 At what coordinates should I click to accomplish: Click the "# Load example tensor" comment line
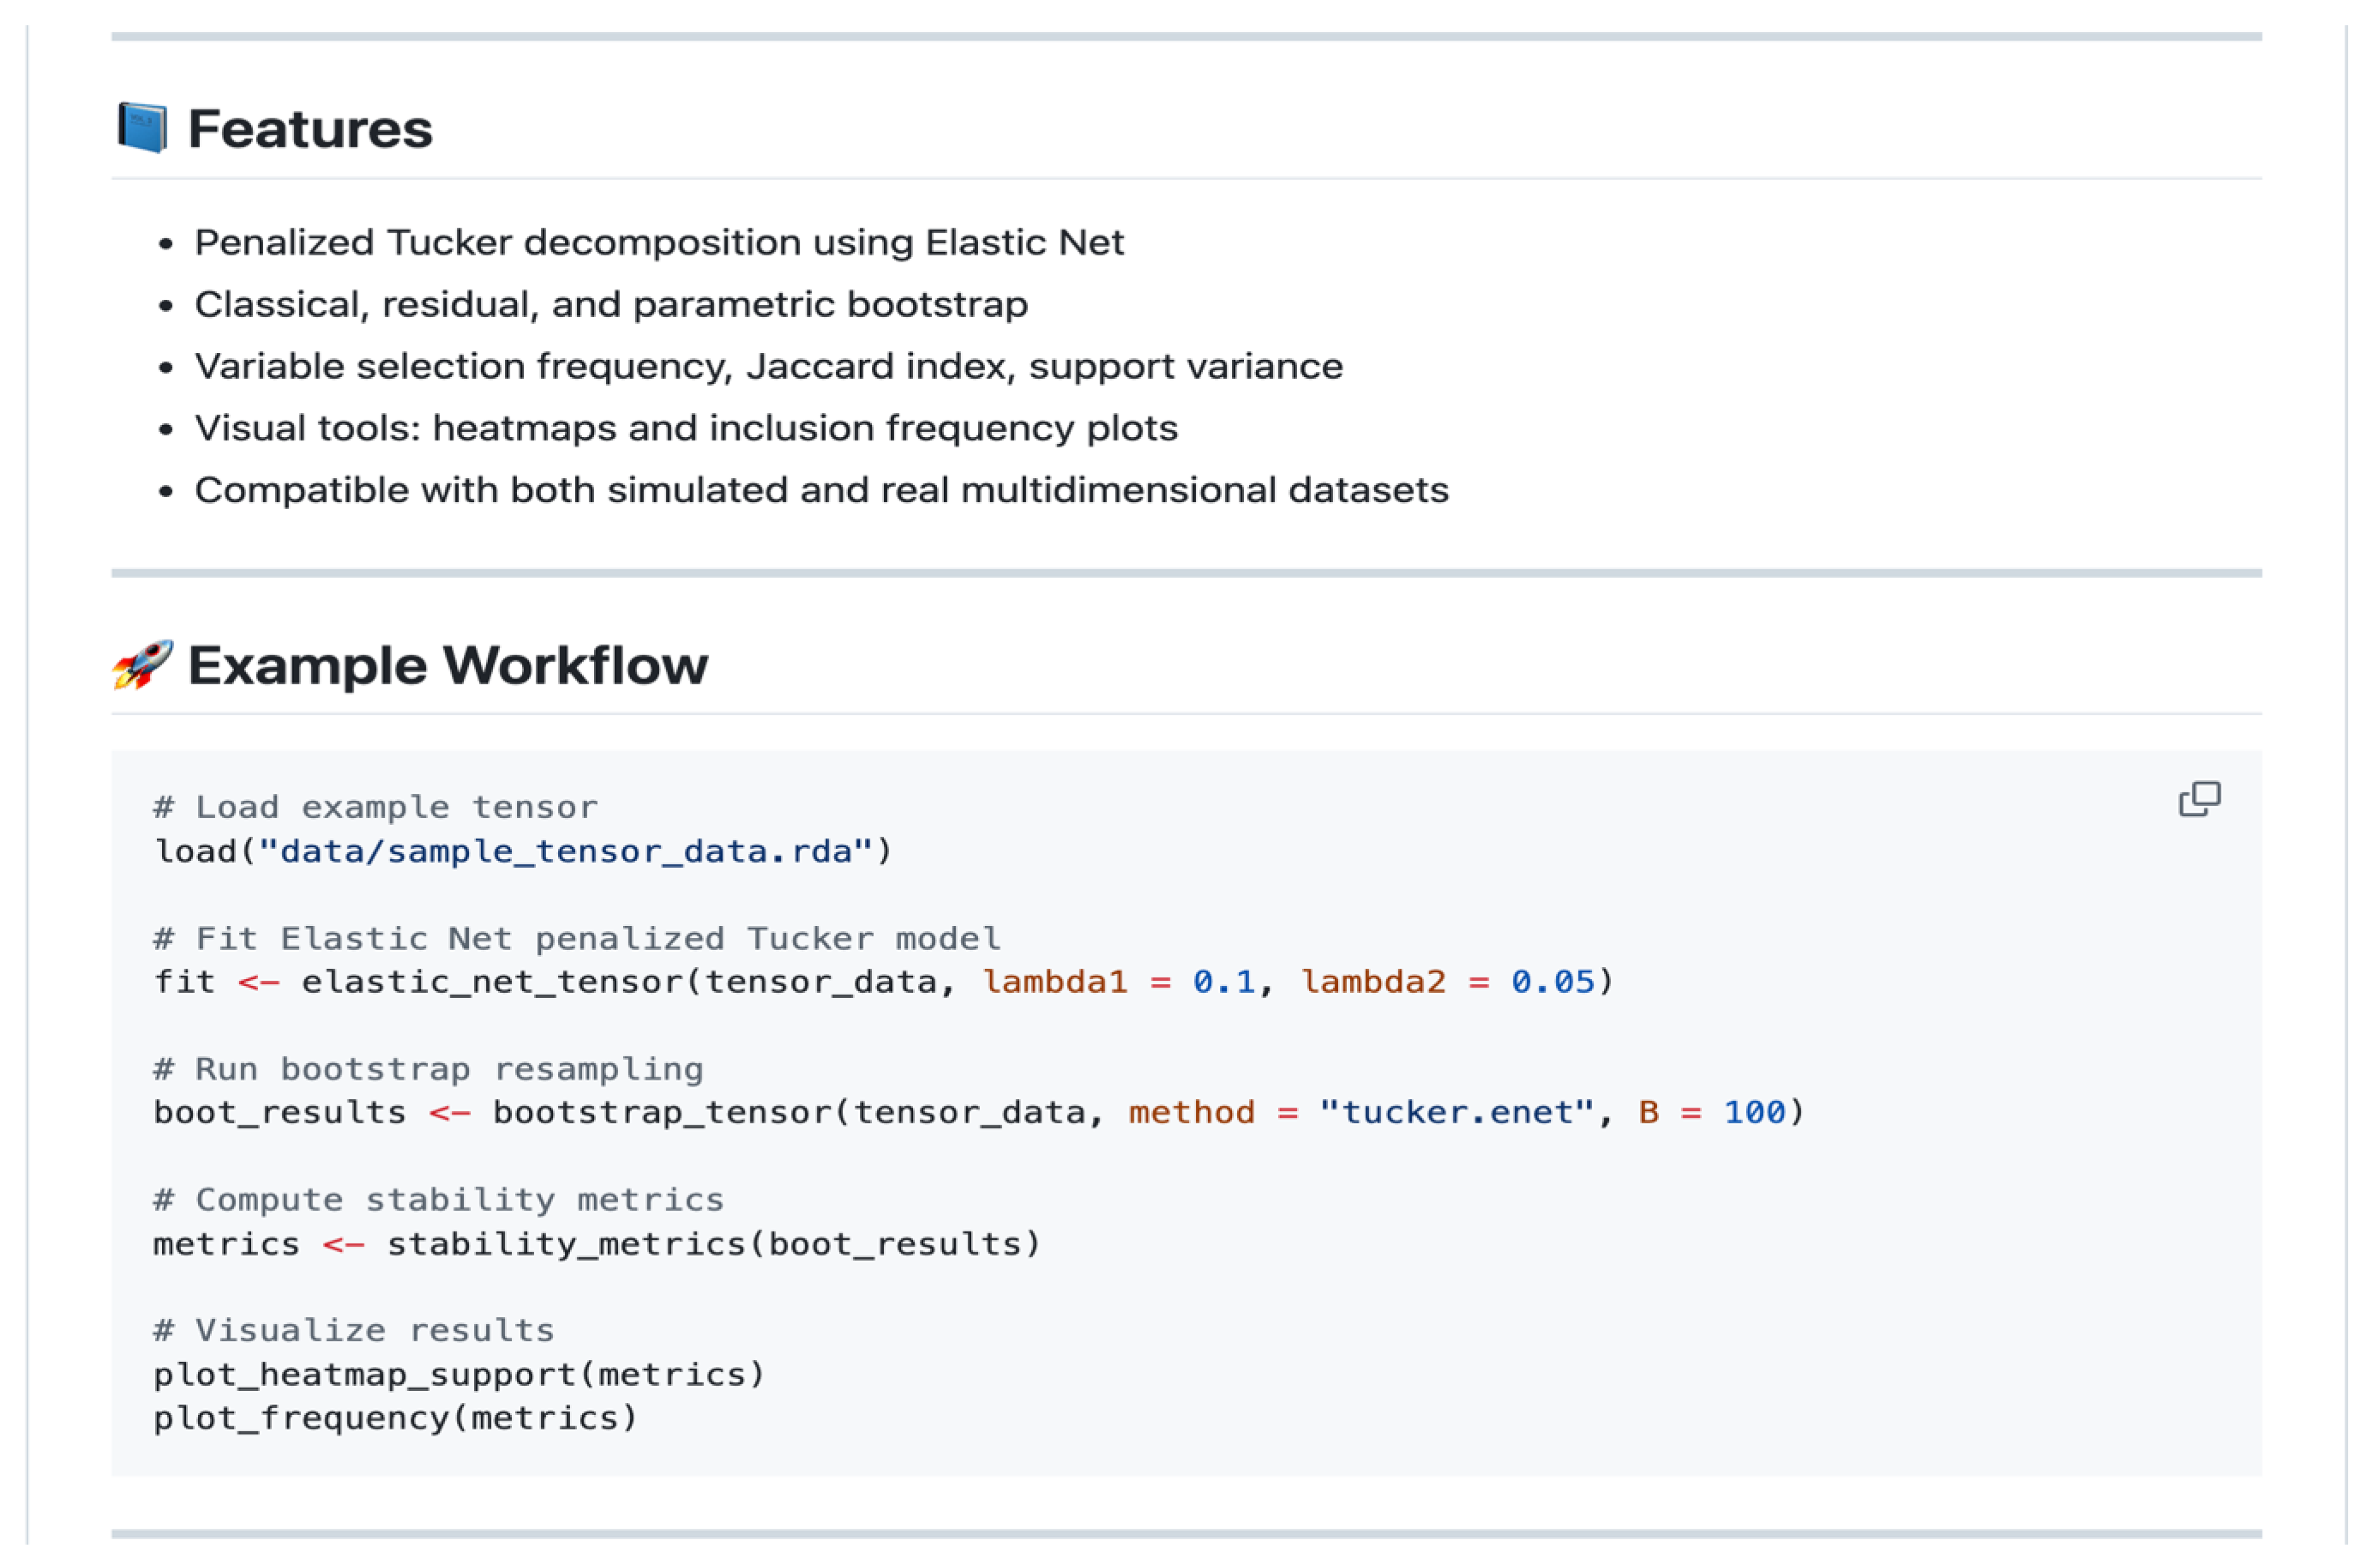375,807
